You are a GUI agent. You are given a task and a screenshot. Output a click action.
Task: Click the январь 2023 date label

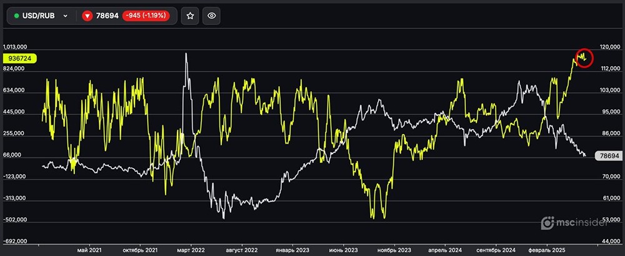click(x=292, y=250)
